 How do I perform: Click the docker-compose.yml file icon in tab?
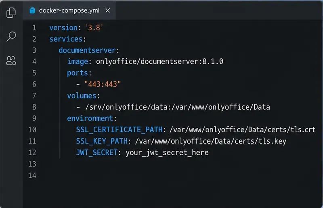(x=32, y=10)
